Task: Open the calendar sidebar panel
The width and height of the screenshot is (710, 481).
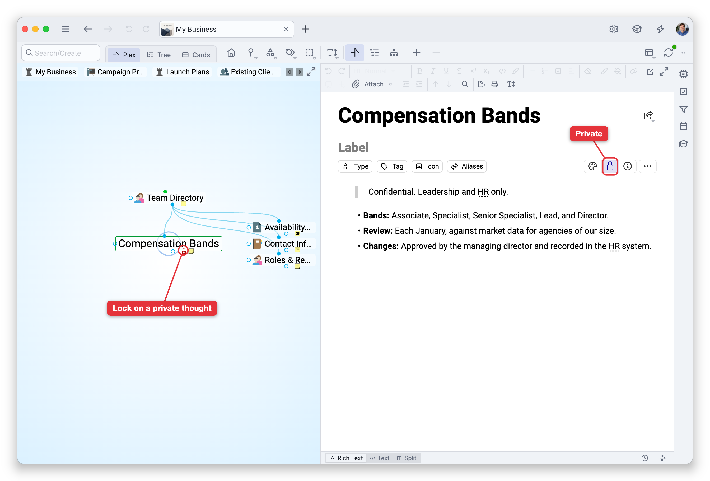Action: point(683,126)
